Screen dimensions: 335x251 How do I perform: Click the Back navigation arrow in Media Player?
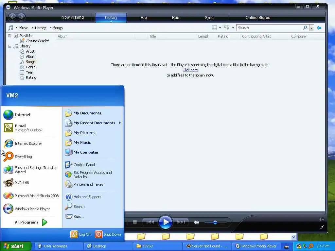(x=13, y=17)
